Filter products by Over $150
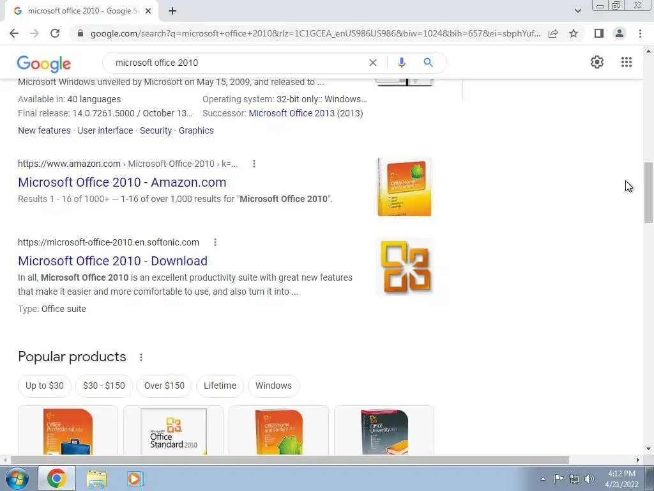Viewport: 654px width, 491px height. point(164,386)
